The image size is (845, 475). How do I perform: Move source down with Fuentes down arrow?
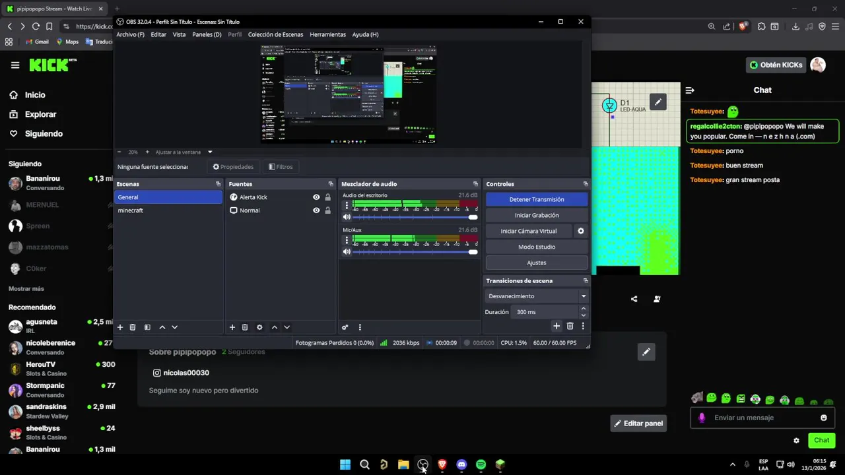[287, 327]
